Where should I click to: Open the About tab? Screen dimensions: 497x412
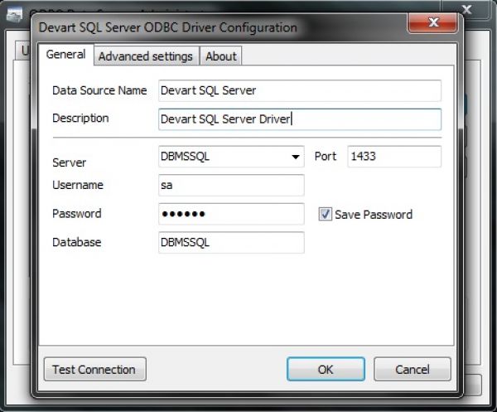click(221, 56)
